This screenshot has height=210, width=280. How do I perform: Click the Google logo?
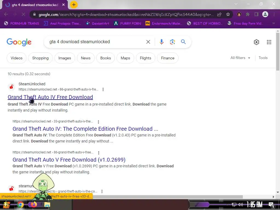[x=19, y=42]
